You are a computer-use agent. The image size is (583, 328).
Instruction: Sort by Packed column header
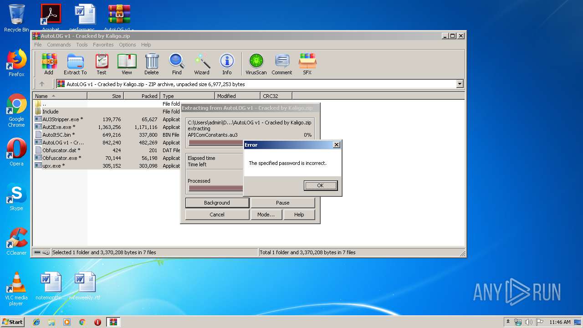click(142, 96)
